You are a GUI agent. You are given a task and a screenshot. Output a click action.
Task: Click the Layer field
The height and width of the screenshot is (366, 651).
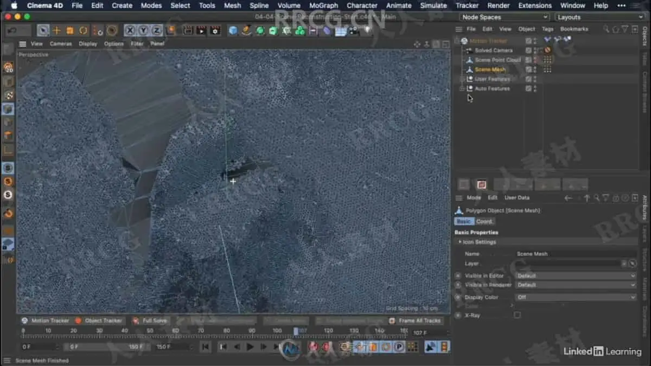(569, 264)
